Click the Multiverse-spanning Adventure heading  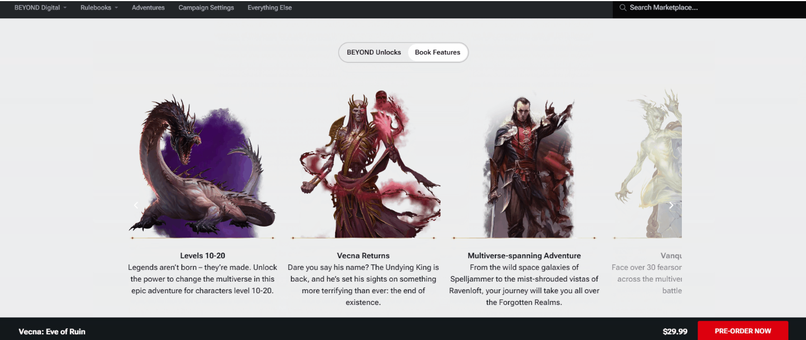click(x=524, y=256)
